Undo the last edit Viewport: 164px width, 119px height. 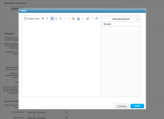click(x=93, y=19)
